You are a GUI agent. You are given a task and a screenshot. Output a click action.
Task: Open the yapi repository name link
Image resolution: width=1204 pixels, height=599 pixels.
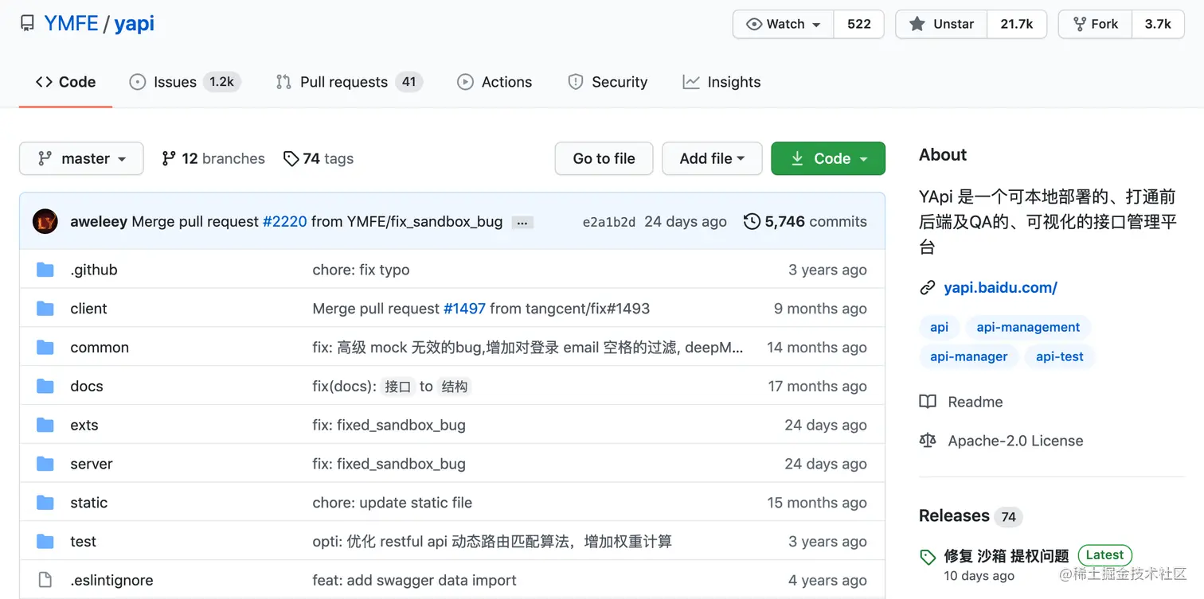point(135,24)
